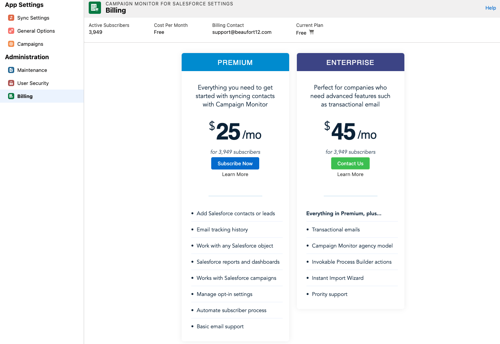Click the Campaigns sidebar icon
This screenshot has width=500, height=344.
click(11, 44)
